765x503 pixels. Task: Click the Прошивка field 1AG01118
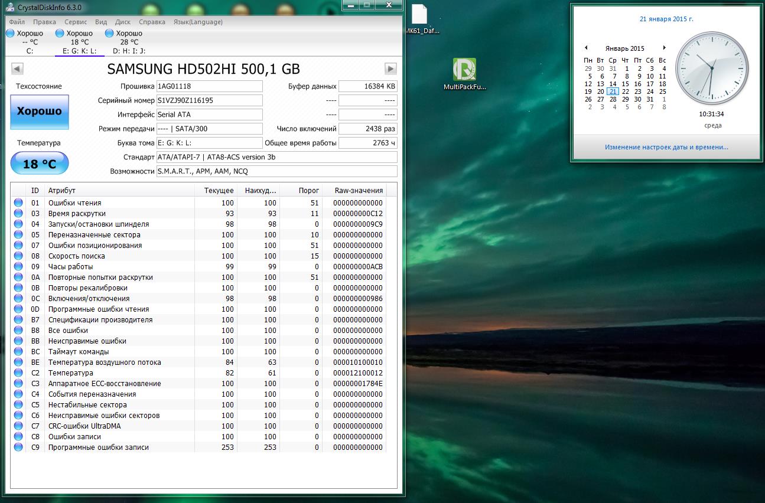click(209, 86)
